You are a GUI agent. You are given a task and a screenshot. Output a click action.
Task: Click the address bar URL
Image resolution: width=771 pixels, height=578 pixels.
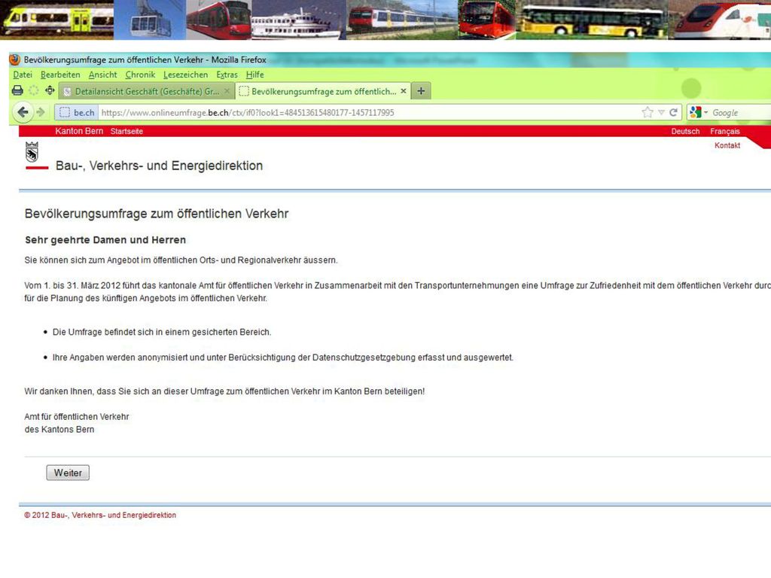248,113
